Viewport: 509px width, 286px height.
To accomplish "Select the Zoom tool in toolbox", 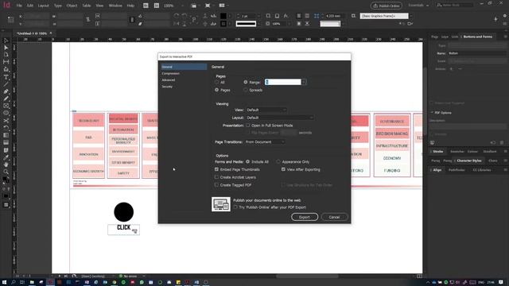I will (6, 172).
